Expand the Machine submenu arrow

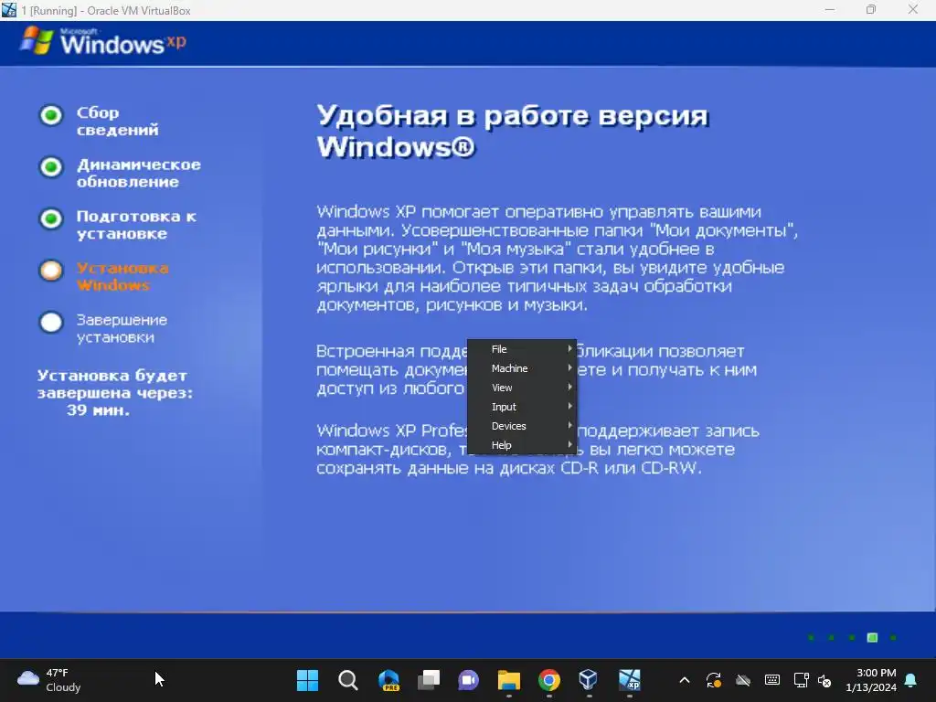click(569, 367)
